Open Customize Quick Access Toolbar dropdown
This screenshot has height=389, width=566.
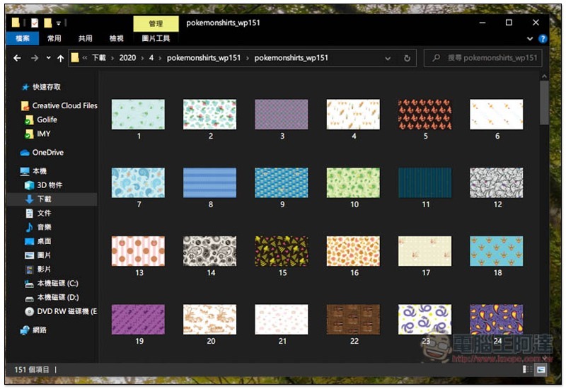click(59, 23)
